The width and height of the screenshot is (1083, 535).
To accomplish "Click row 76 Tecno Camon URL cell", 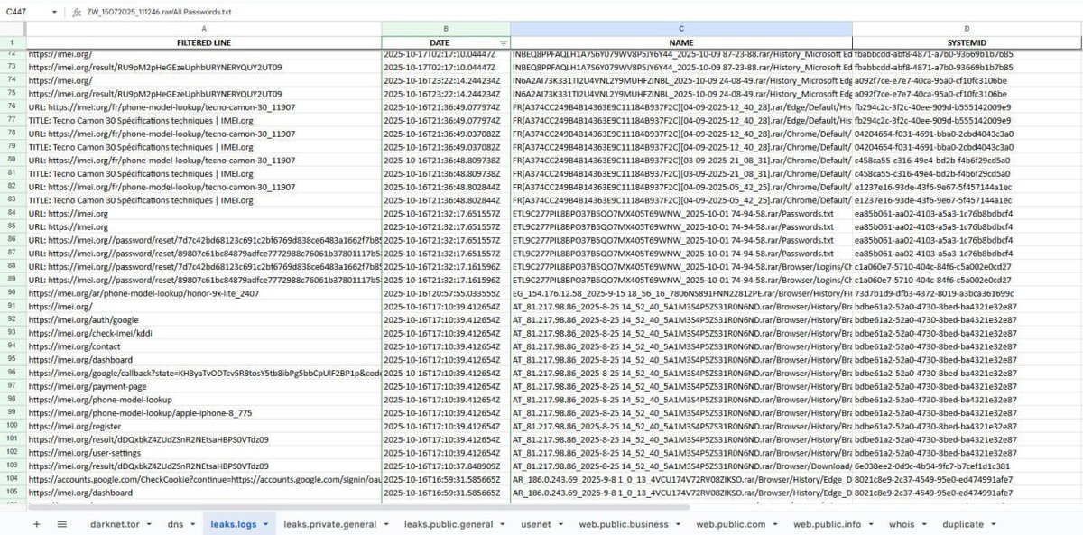I will coord(204,107).
